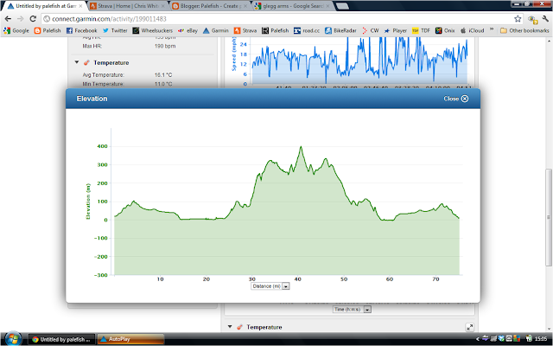
Task: Select the Untitled by palefish Garmin tab
Action: coord(45,6)
